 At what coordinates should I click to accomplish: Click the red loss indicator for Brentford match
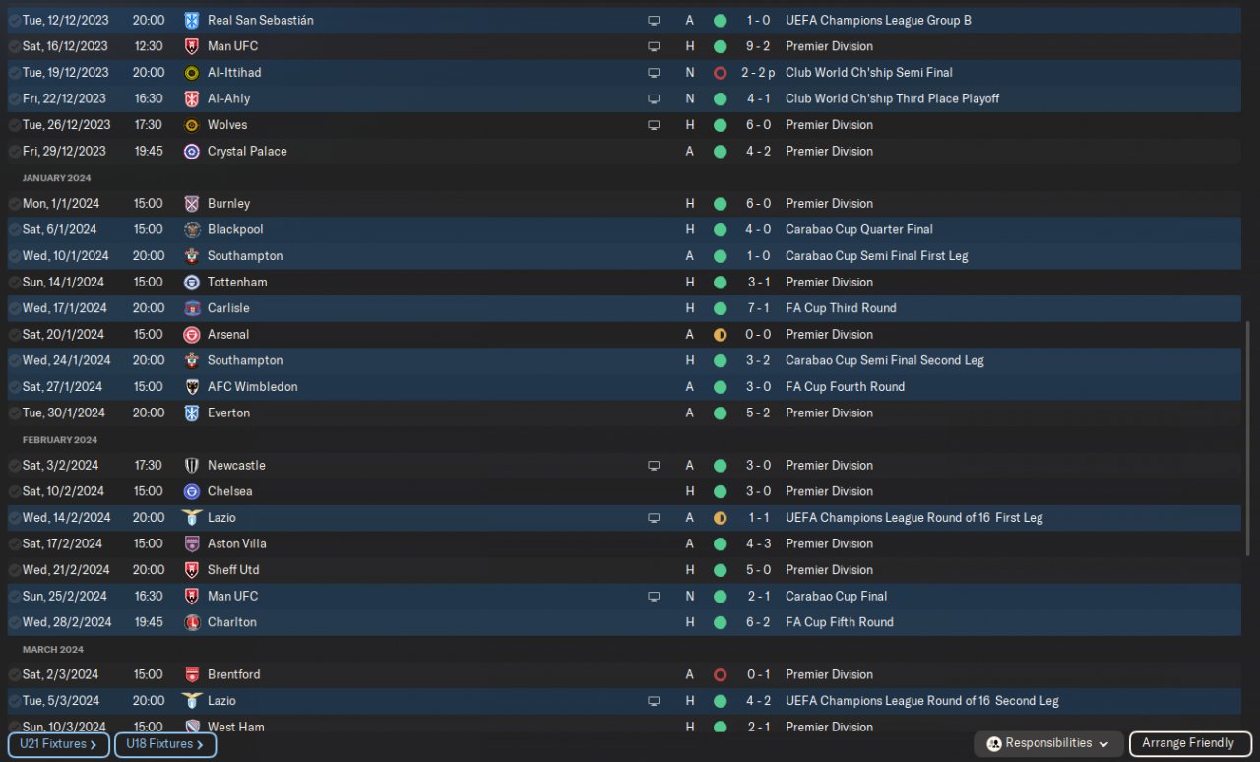[720, 675]
